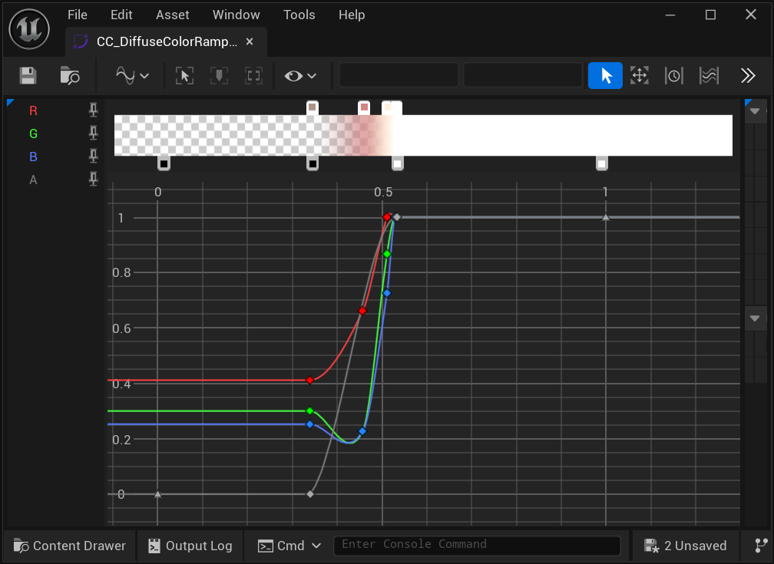The width and height of the screenshot is (774, 564).
Task: Click the frame-all brackets icon
Action: click(x=253, y=76)
